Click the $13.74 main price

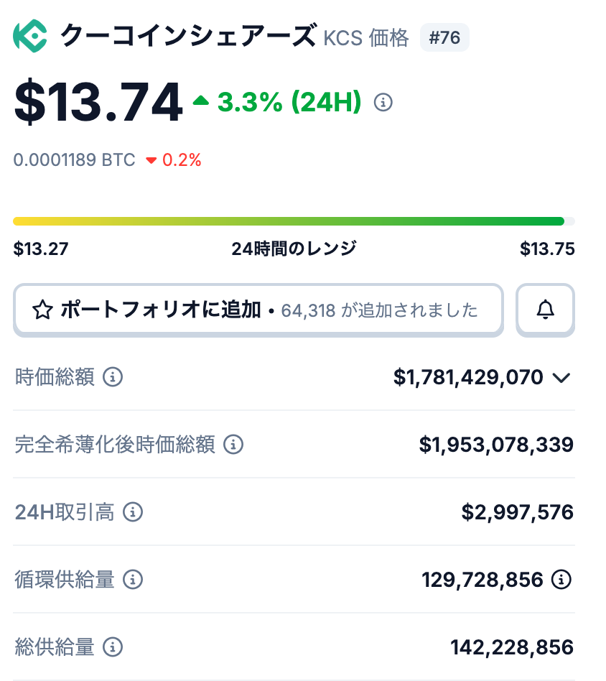(x=98, y=103)
